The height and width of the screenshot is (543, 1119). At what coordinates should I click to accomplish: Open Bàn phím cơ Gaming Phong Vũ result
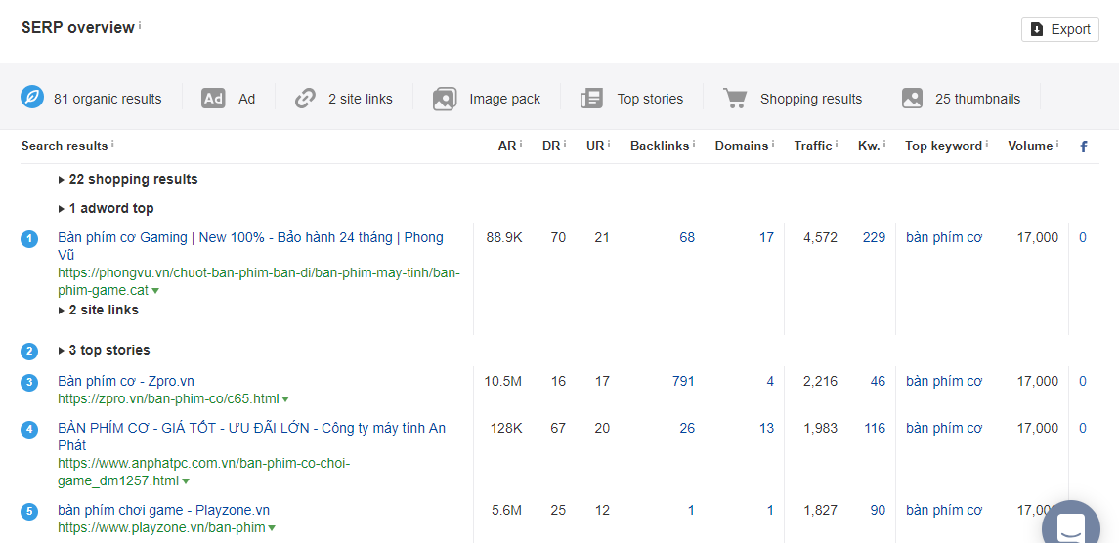(x=250, y=246)
